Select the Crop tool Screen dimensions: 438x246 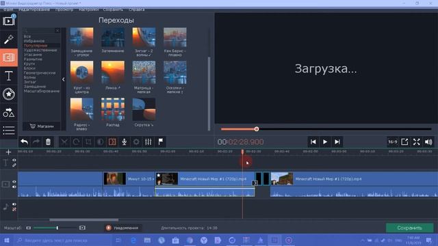pyautogui.click(x=88, y=142)
